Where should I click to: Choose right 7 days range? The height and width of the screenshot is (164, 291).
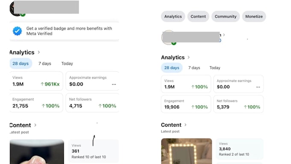tap(194, 68)
